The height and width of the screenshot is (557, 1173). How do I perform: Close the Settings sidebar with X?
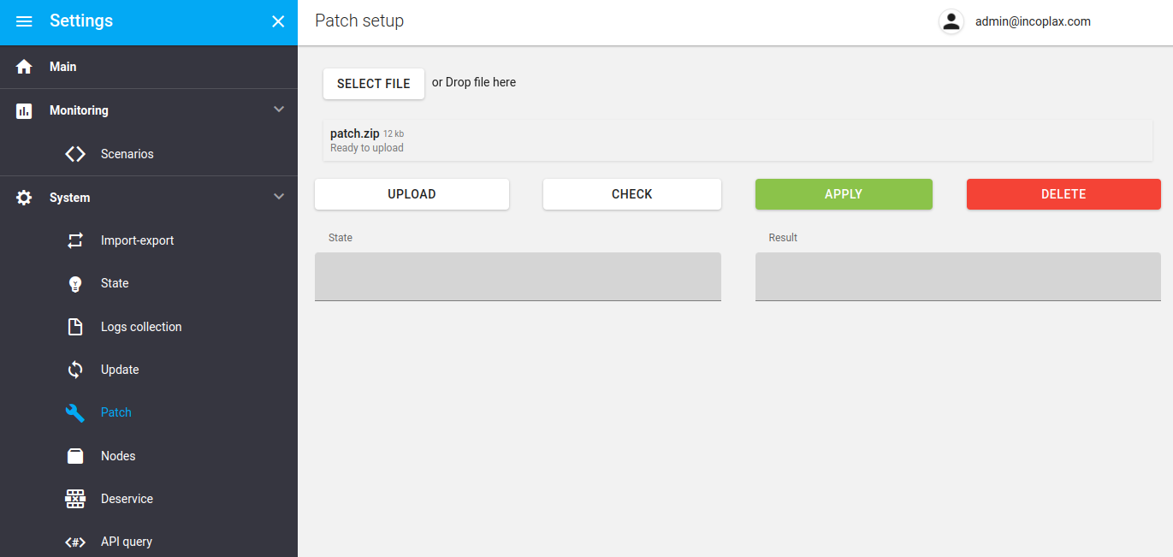(x=278, y=21)
